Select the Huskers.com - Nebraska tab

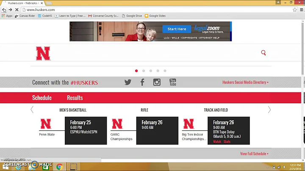point(23,3)
